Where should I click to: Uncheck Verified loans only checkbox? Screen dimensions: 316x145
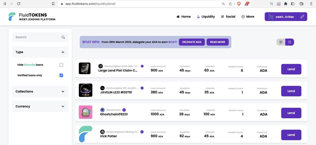tap(61, 75)
